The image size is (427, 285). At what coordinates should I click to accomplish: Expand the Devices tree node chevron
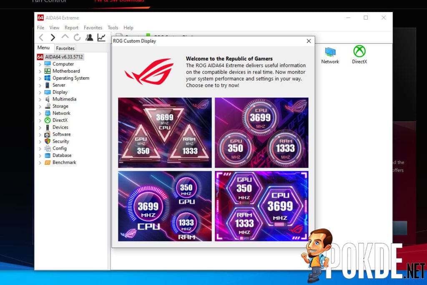(40, 128)
